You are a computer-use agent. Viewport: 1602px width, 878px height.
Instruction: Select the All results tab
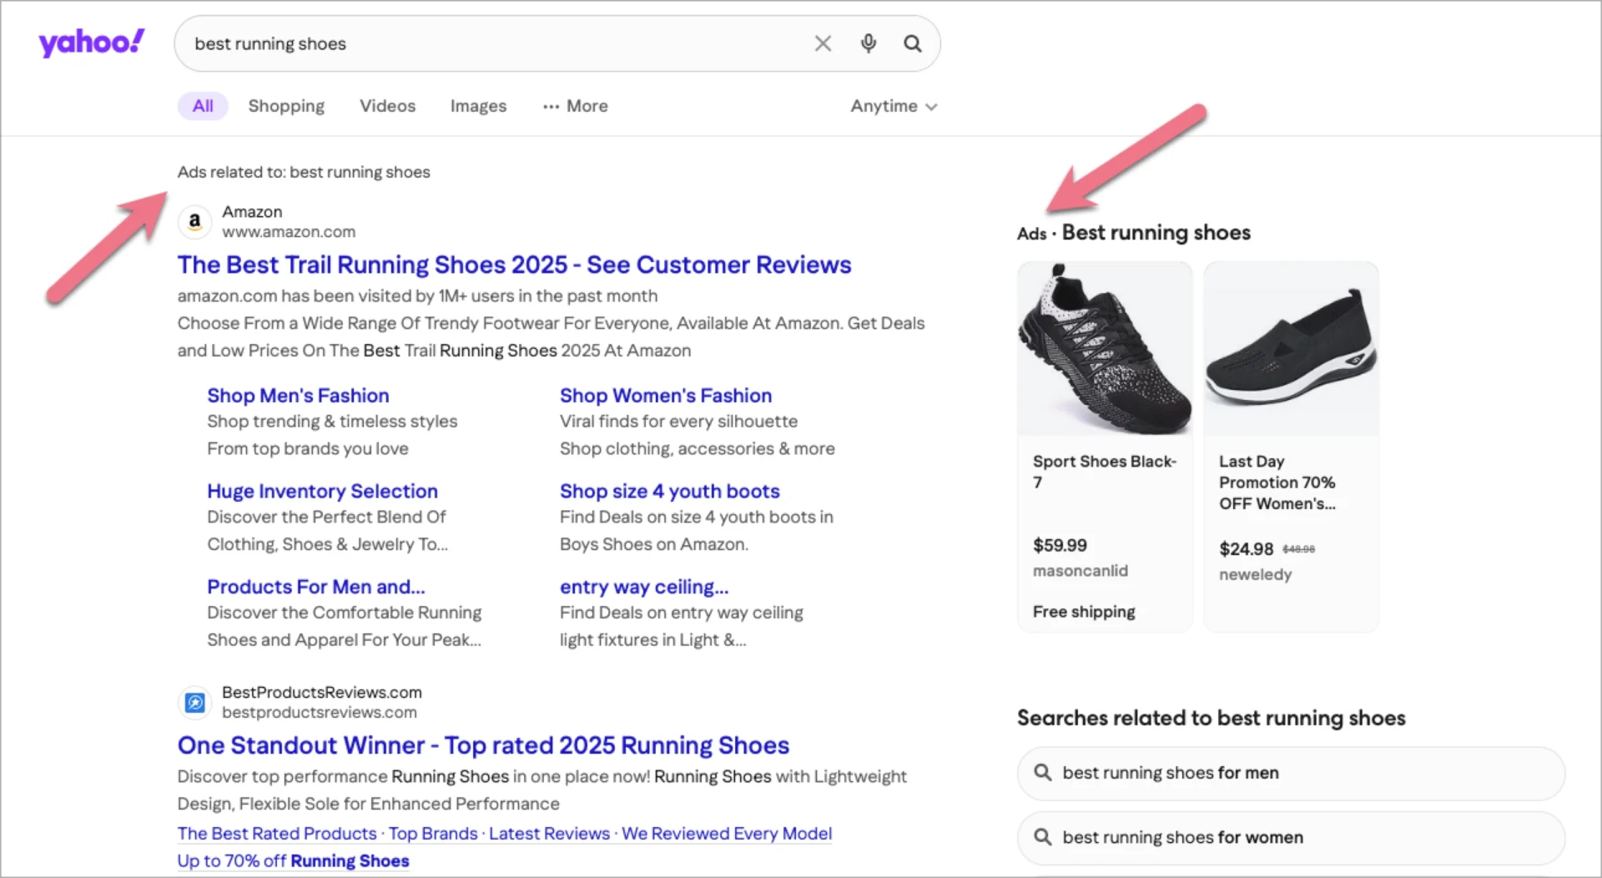pos(202,106)
